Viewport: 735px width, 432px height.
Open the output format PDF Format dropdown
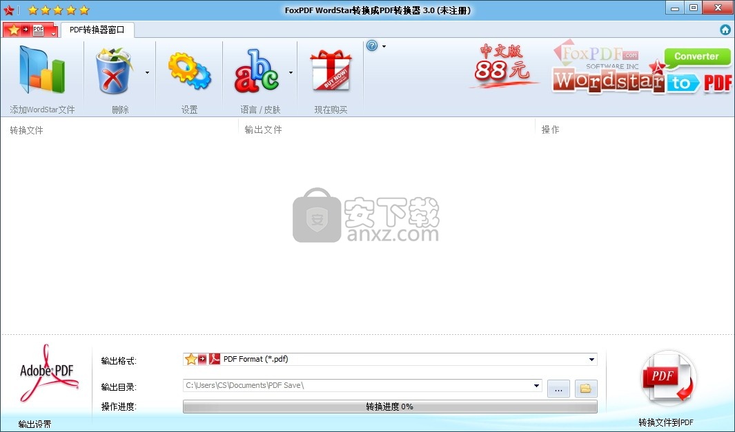point(390,359)
